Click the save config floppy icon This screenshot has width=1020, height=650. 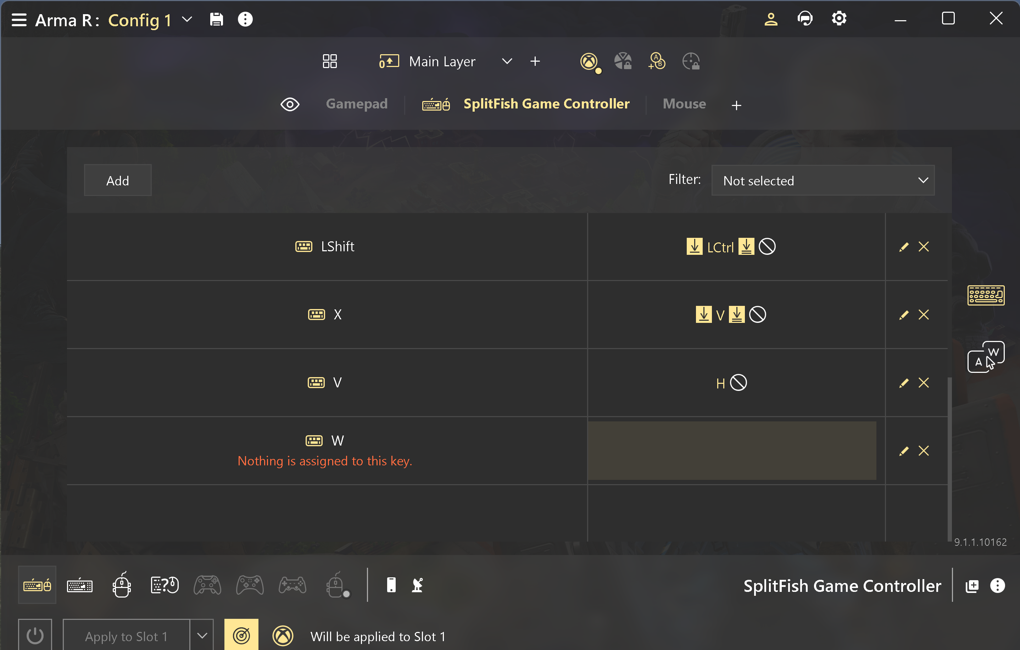point(216,19)
